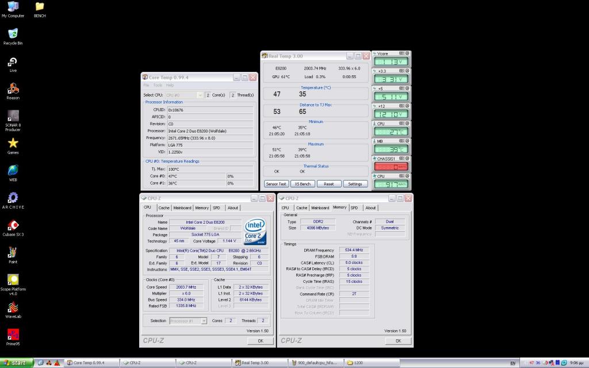This screenshot has width=589, height=368.
Task: Open config for the +3.3 voltage sensor
Action: point(401,71)
